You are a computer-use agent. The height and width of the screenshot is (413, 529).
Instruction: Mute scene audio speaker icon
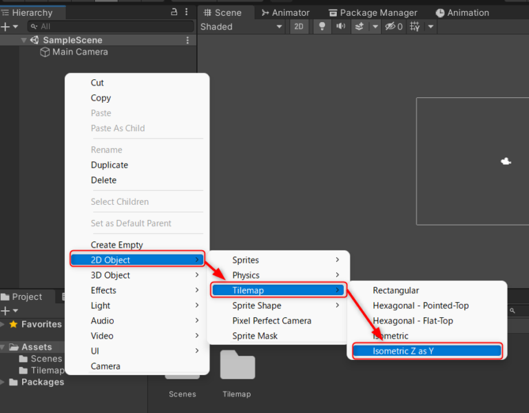[x=340, y=27]
